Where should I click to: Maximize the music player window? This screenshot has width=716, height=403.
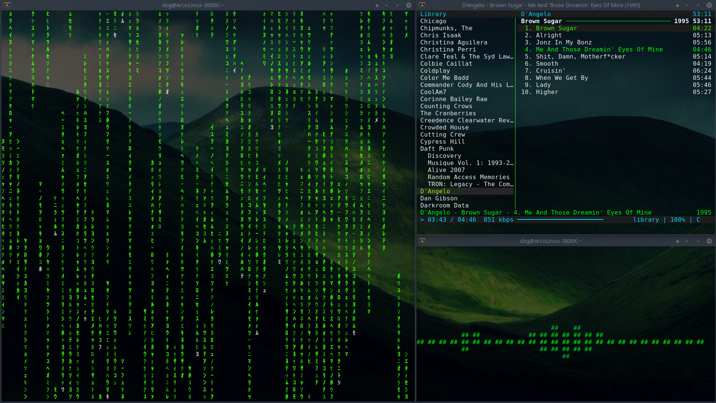point(698,5)
